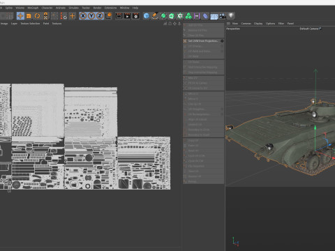Image resolution: width=335 pixels, height=251 pixels.
Task: Click Render to Picture Viewer icon
Action: 127,16
